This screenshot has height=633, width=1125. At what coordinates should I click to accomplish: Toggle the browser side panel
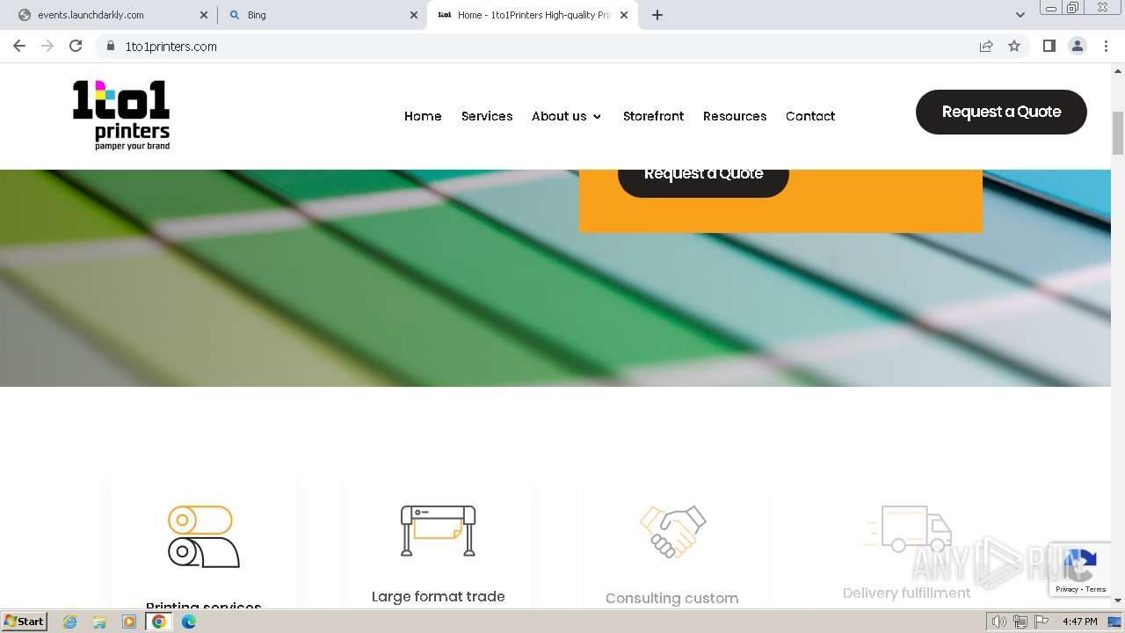tap(1049, 47)
